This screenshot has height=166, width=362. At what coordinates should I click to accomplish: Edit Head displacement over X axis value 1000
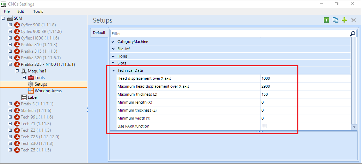[306, 78]
